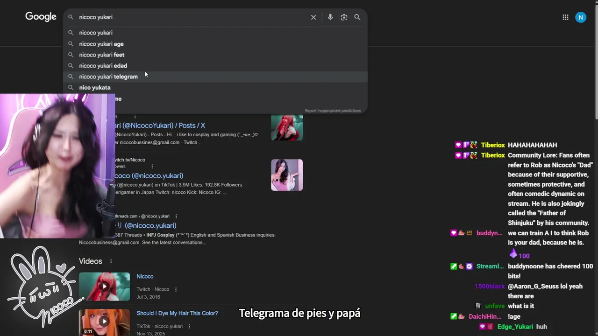
Task: Click search field containing nicoco yukari
Action: [x=192, y=17]
